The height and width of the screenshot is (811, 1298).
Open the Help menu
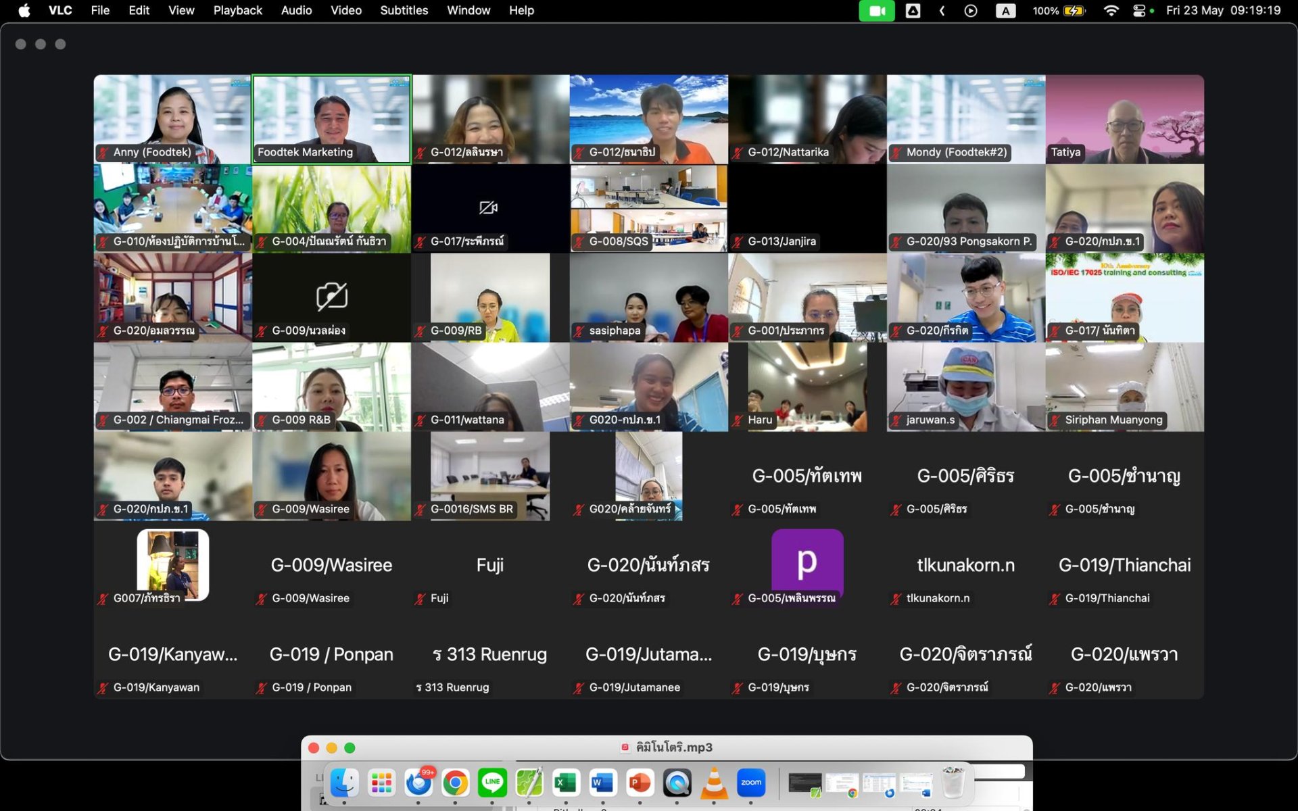click(521, 10)
